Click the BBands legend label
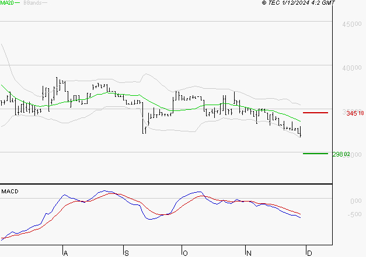 coord(33,3)
